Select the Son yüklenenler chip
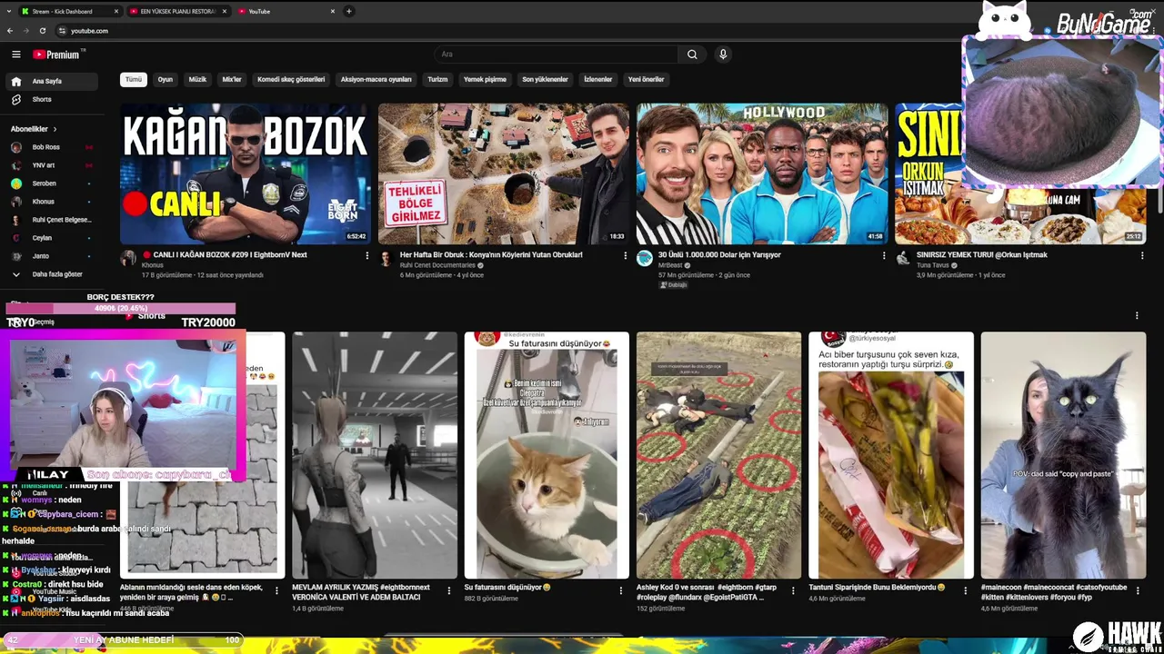The height and width of the screenshot is (654, 1164). pos(545,80)
